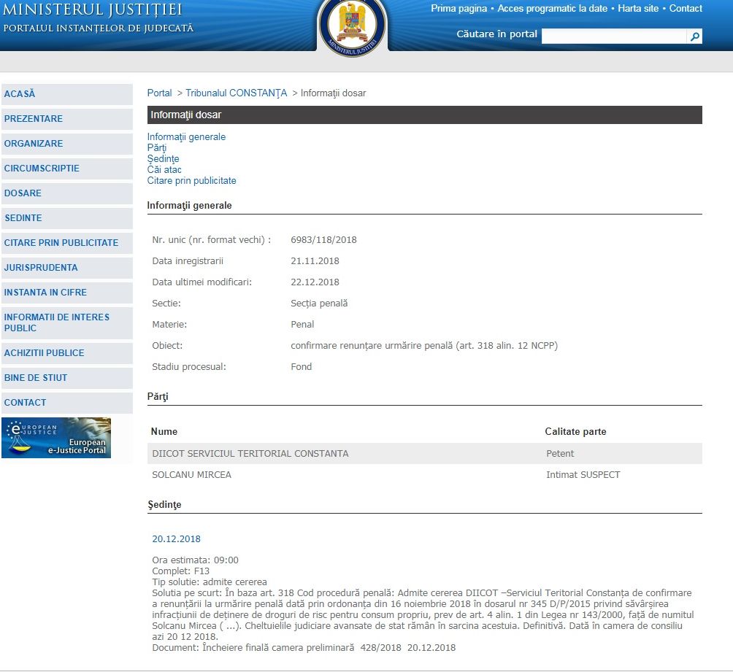Select ACASĂ in the sidebar menu
This screenshot has width=733, height=672.
pos(20,94)
